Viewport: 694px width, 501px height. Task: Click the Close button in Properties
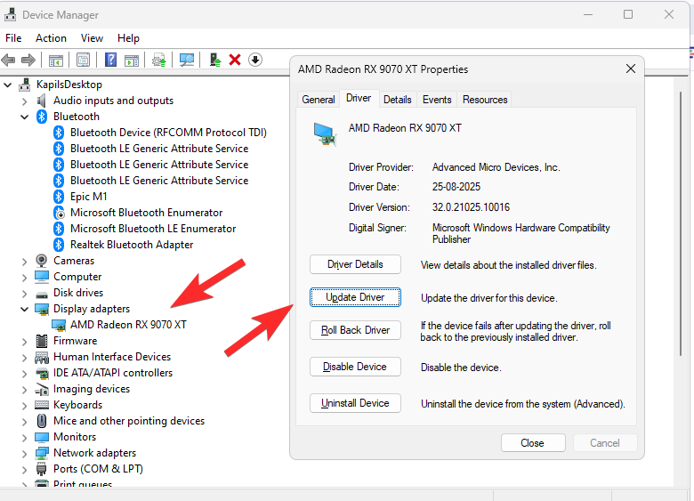click(x=533, y=443)
